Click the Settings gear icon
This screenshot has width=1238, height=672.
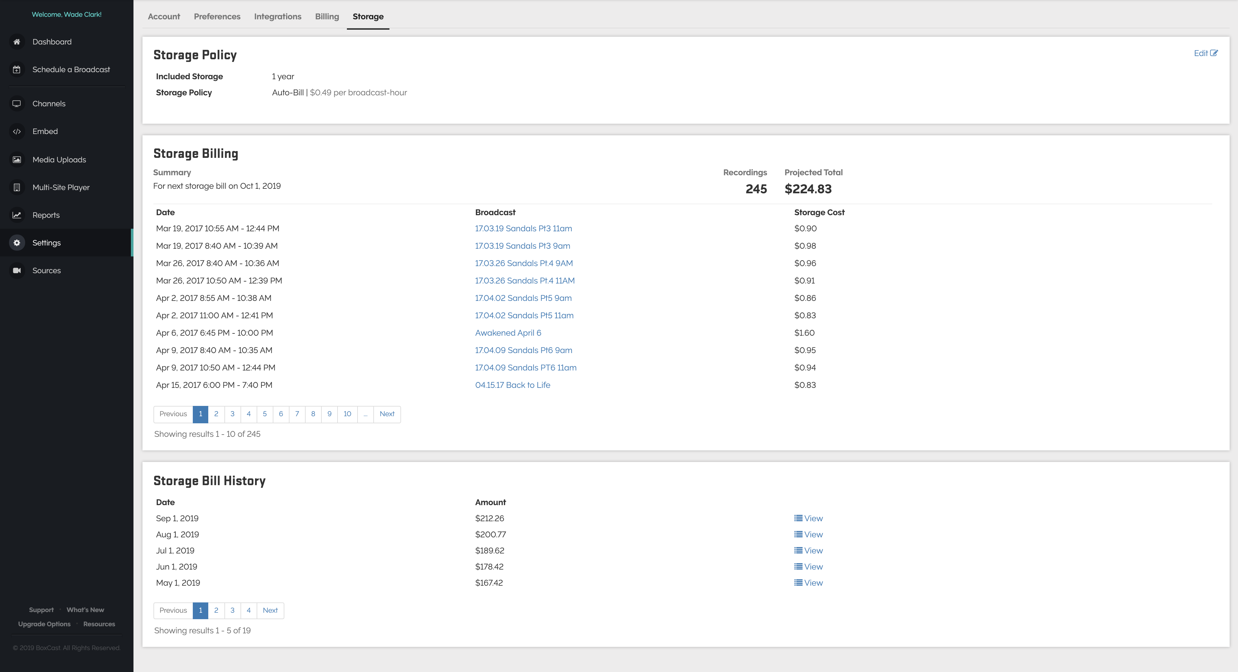pyautogui.click(x=17, y=243)
